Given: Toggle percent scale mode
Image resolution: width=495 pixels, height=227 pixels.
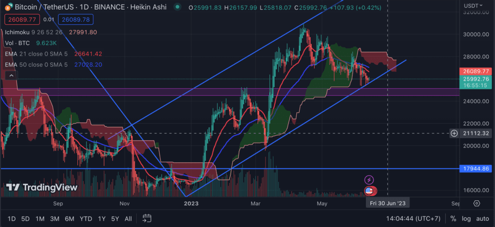Looking at the screenshot, I should (x=453, y=218).
